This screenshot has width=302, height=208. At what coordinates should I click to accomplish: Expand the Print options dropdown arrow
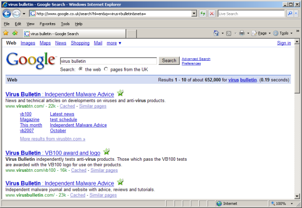248,33
